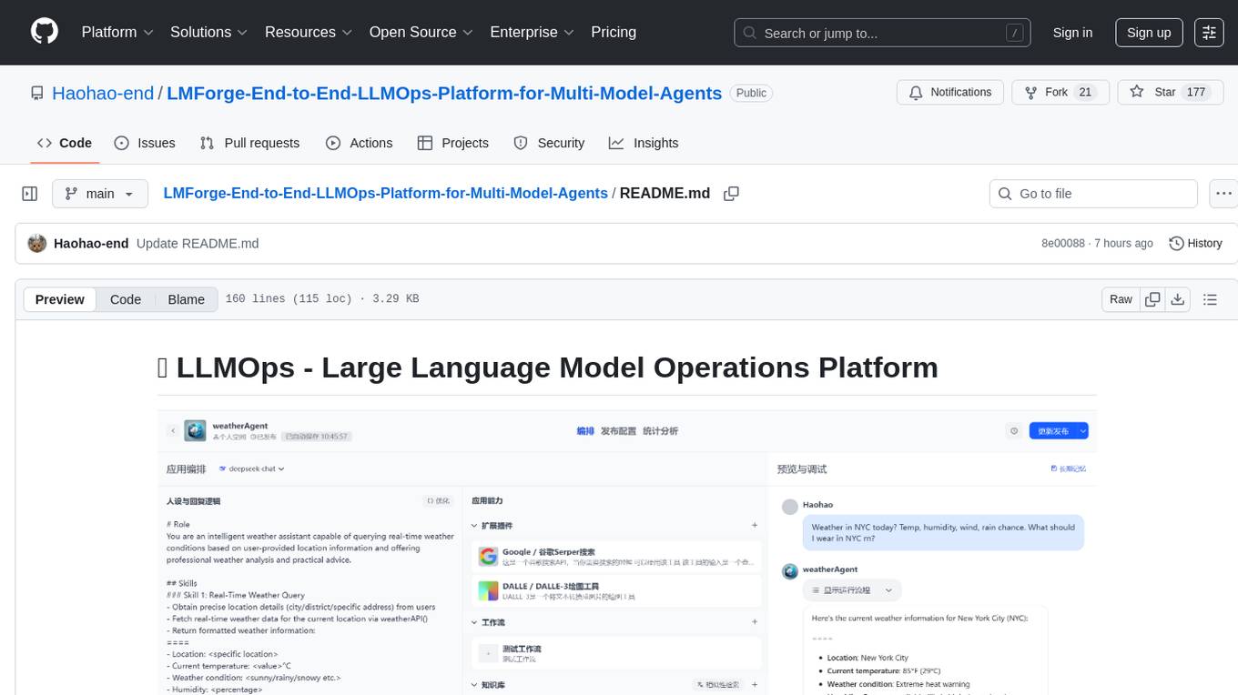Viewport: 1238px width, 695px height.
Task: Click the notifications bell icon
Action: [x=916, y=93]
